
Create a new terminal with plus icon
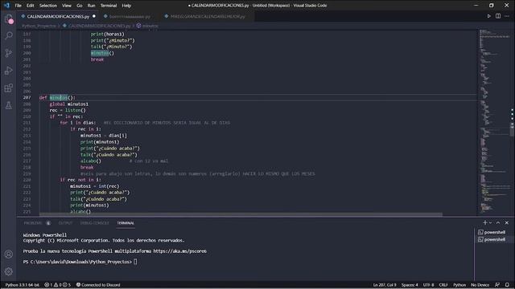coord(484,222)
